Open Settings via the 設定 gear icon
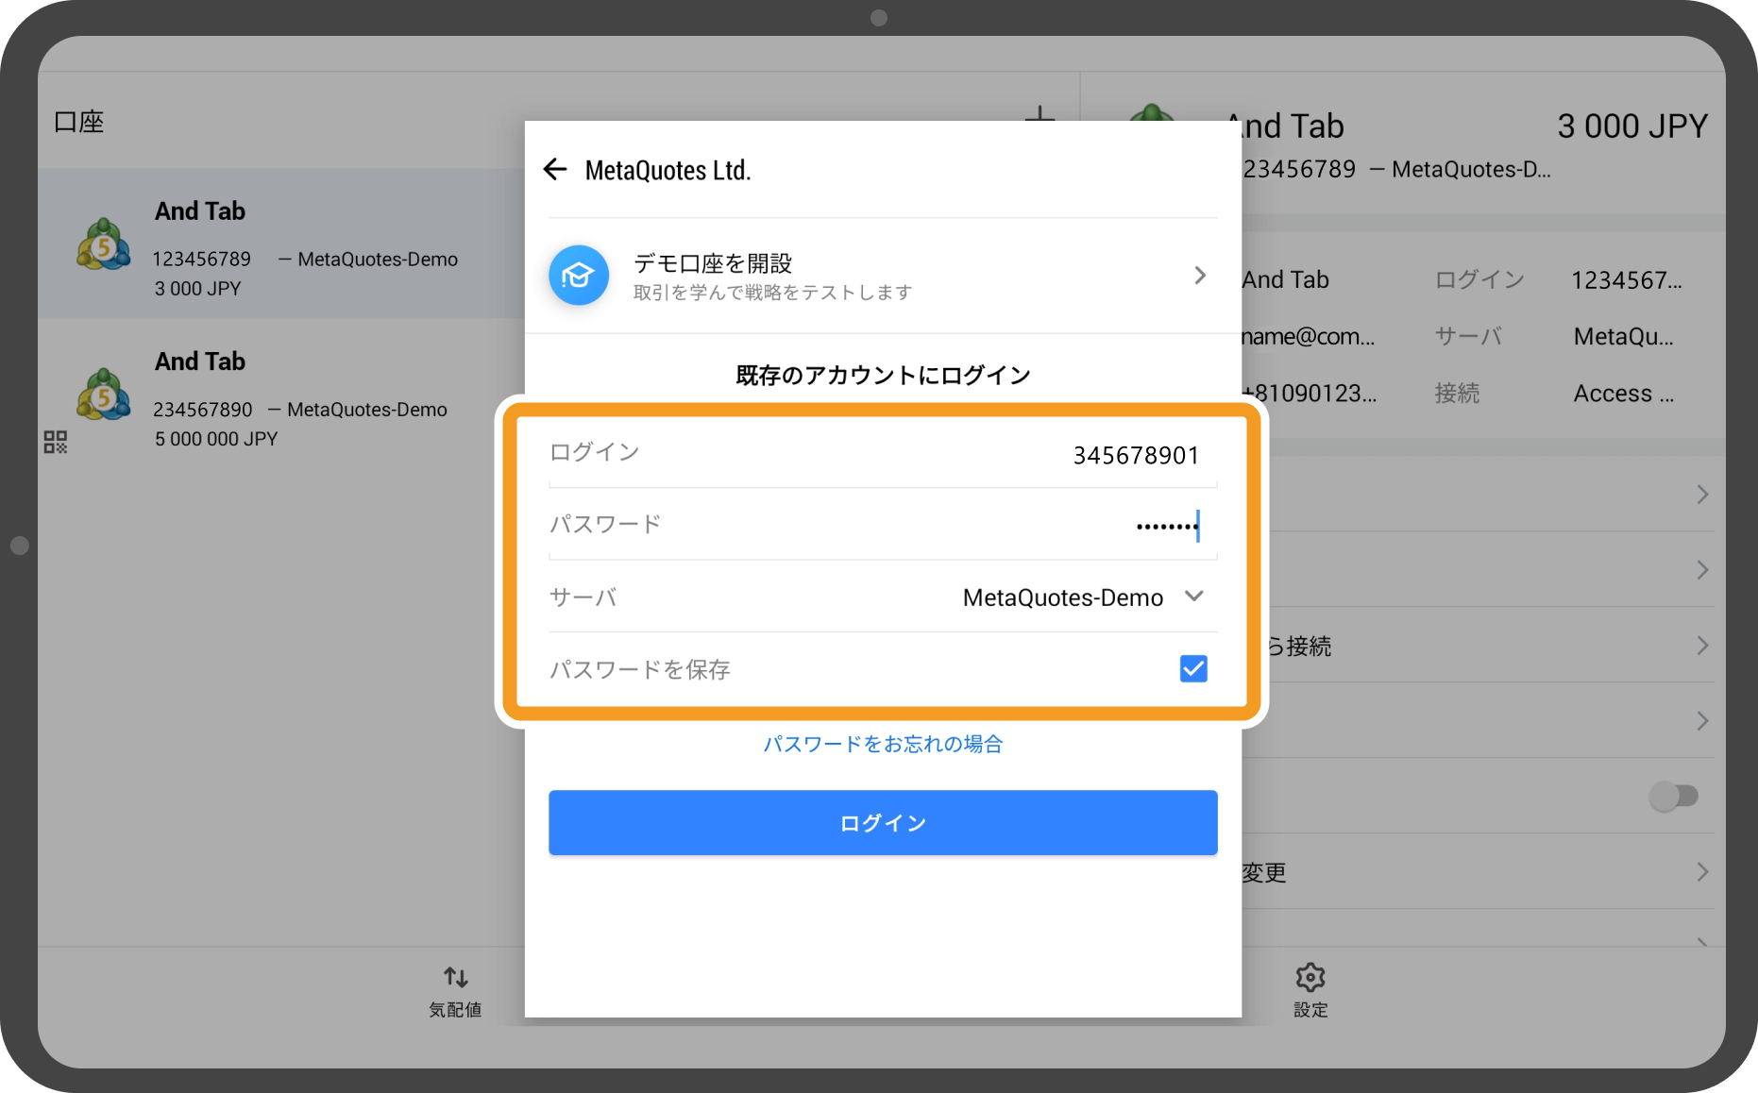 click(x=1310, y=978)
